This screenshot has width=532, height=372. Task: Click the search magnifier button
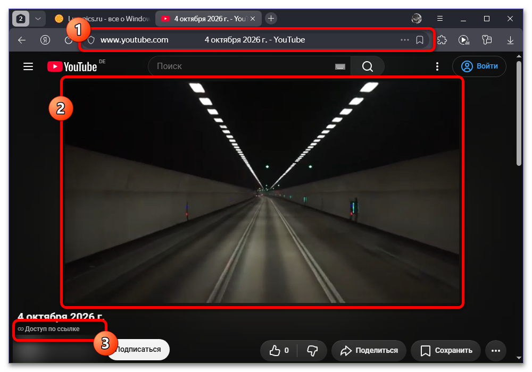click(368, 66)
